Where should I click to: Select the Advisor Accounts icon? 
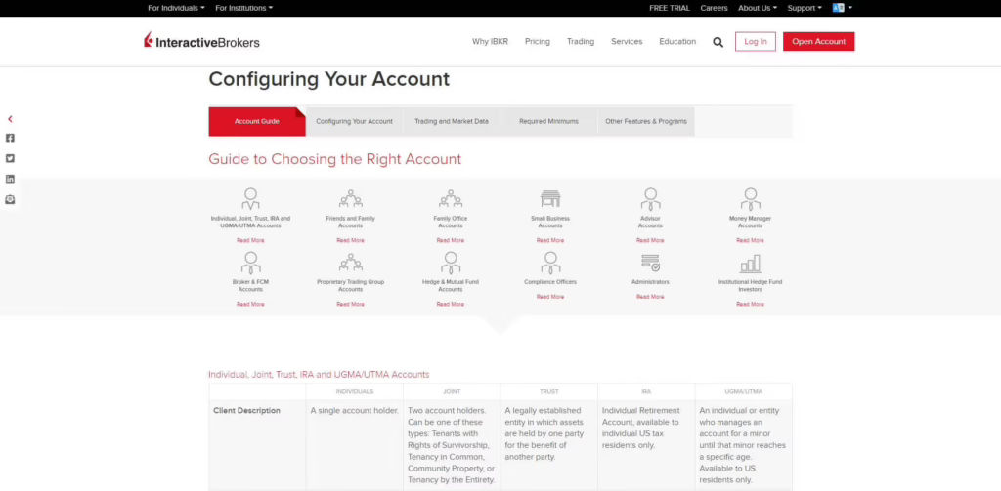click(x=650, y=199)
